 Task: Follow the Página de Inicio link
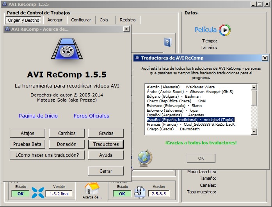click(x=38, y=116)
